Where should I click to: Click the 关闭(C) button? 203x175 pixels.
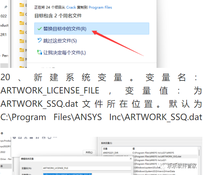coord(89,153)
